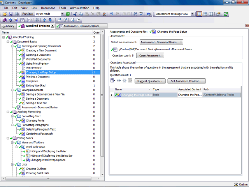The width and height of the screenshot is (249, 187).
Task: Click the Suggest Questions button
Action: coord(150,81)
